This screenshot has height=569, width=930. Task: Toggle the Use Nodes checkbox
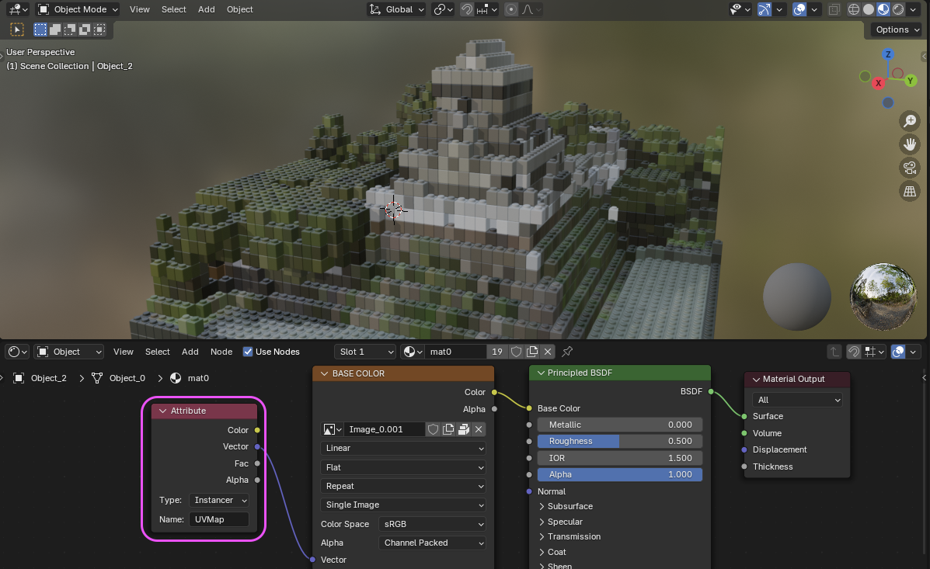pos(248,352)
